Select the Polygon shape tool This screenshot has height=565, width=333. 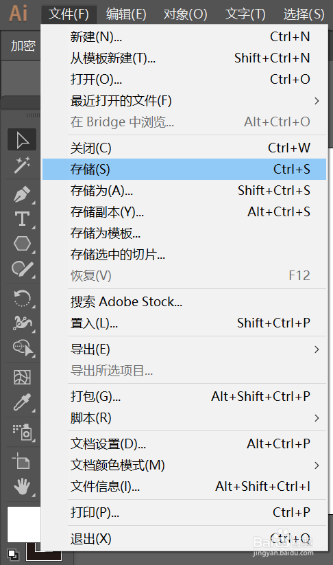click(22, 244)
